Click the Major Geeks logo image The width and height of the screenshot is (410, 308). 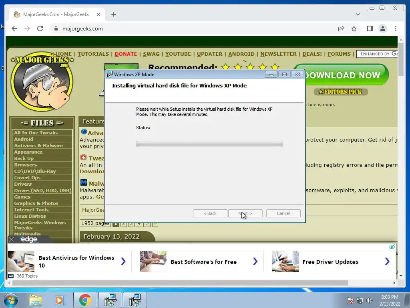tap(42, 81)
